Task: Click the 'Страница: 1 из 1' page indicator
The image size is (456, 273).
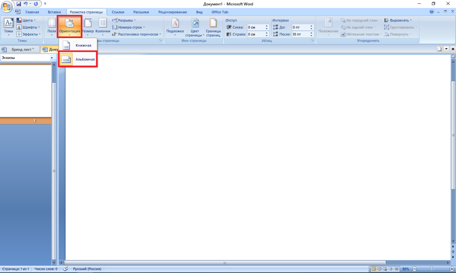Action: [15, 269]
